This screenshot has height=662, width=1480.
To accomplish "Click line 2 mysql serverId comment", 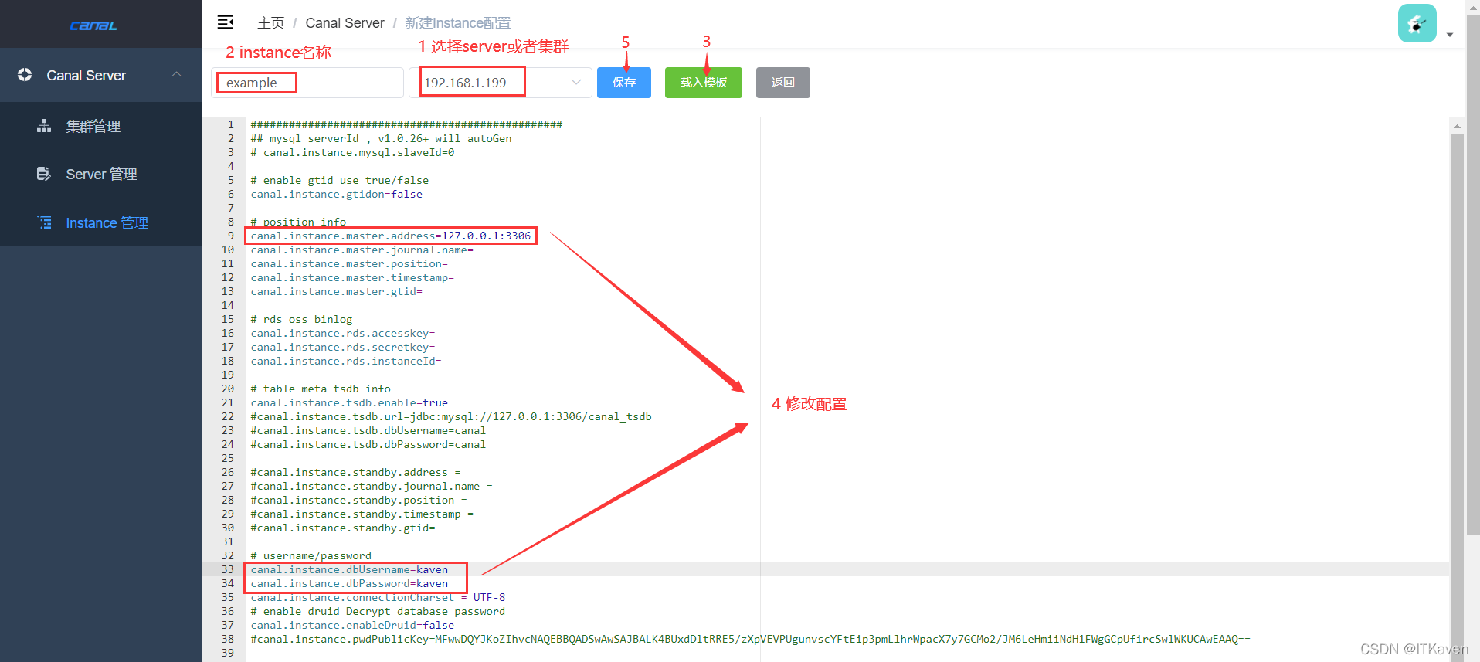I will point(380,138).
